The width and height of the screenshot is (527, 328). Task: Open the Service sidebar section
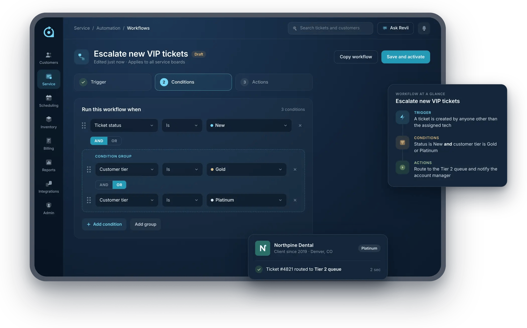[x=49, y=79]
